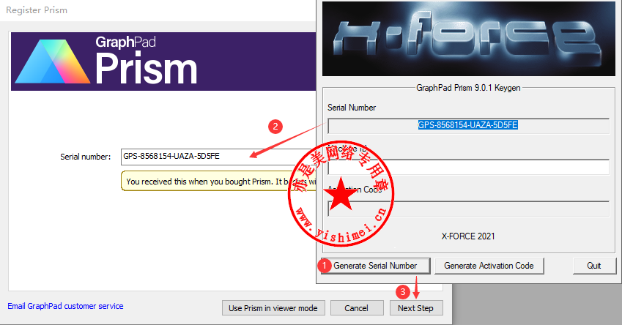Click the "Serial number:" label in Register Prism
The image size is (622, 325).
[x=85, y=157]
